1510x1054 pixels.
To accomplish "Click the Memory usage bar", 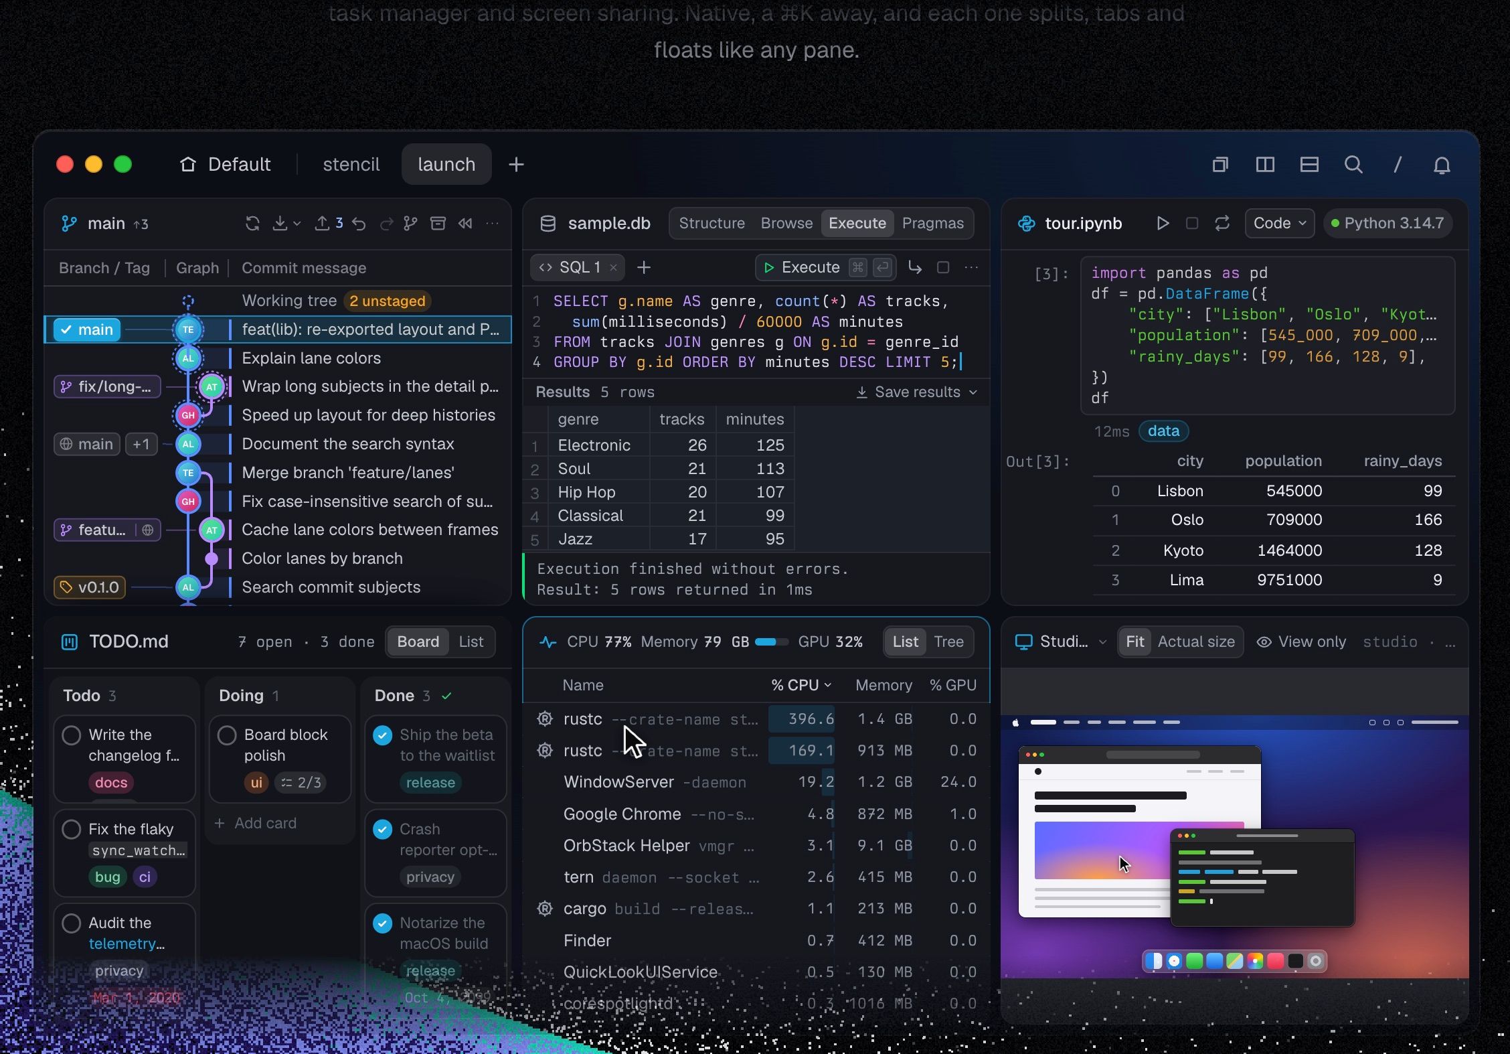I will tap(771, 642).
